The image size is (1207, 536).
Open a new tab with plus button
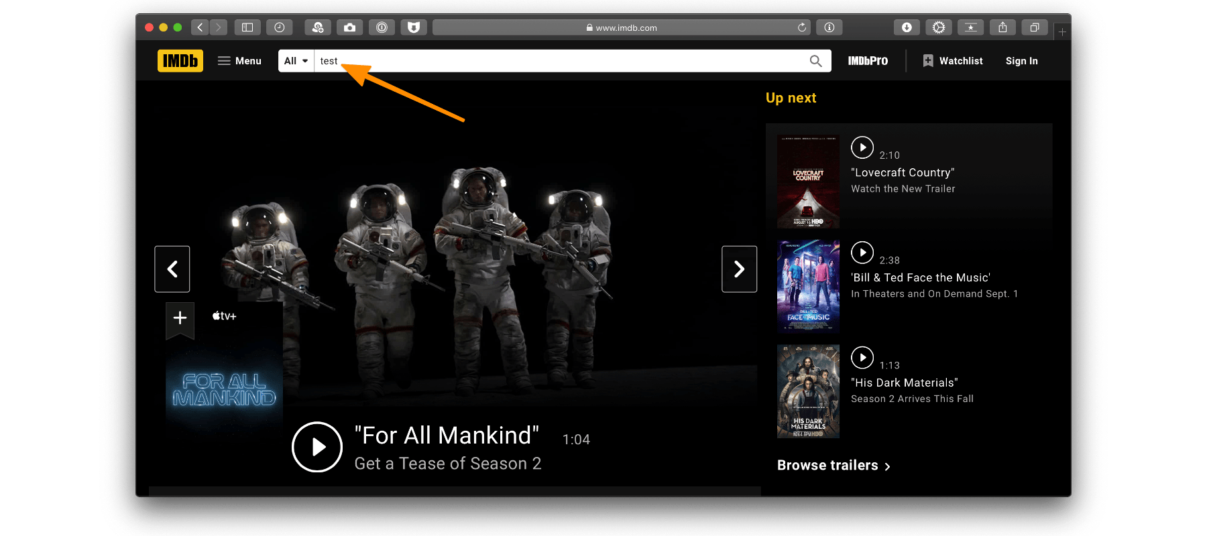pyautogui.click(x=1062, y=31)
